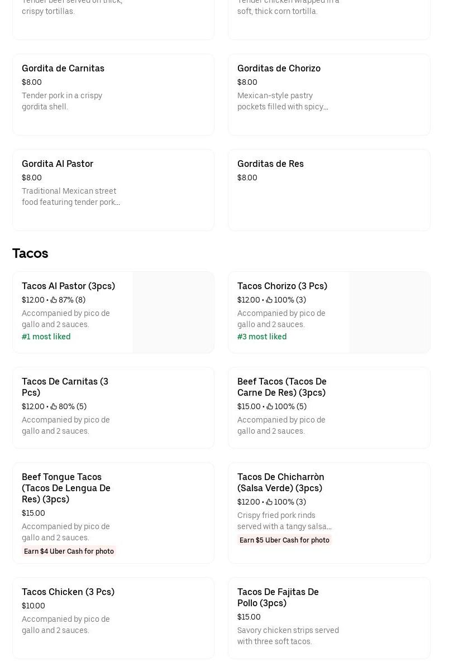Click the Earn $5 Uber Cash photo badge

pyautogui.click(x=284, y=540)
